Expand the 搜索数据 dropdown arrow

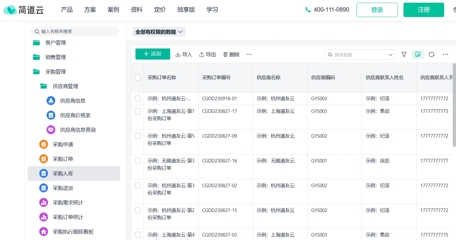pos(391,55)
